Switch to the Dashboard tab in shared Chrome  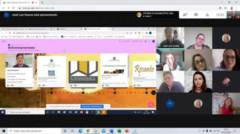[x=69, y=29]
